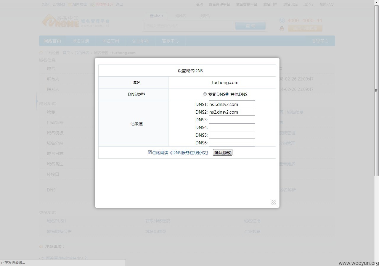
Task: Open 域名交易平台 in the top bar
Action: coord(247,4)
